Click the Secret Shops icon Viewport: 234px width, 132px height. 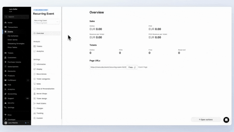pos(34,94)
